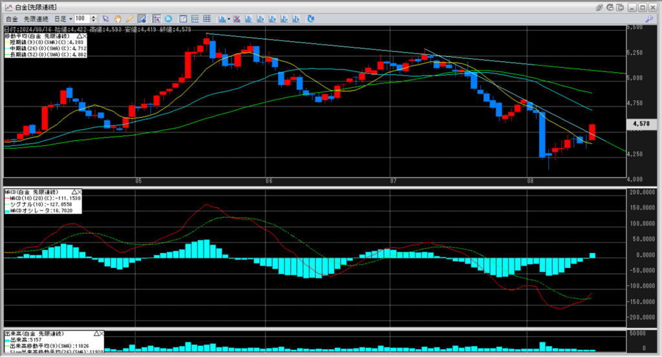Activate the hand pan tool
The image size is (662, 357).
coord(118,19)
